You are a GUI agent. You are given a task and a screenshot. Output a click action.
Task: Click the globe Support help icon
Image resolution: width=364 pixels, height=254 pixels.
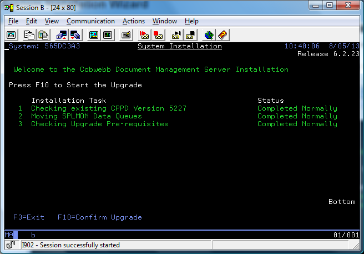209,35
